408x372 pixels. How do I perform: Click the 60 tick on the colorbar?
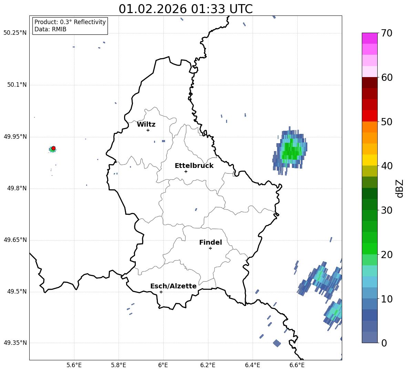click(387, 77)
